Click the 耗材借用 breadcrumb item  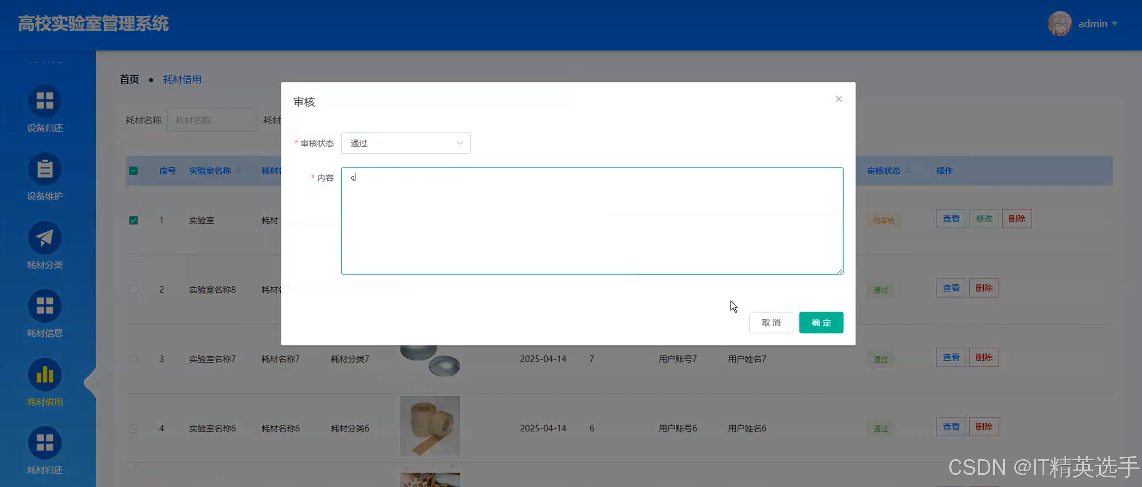coord(182,79)
